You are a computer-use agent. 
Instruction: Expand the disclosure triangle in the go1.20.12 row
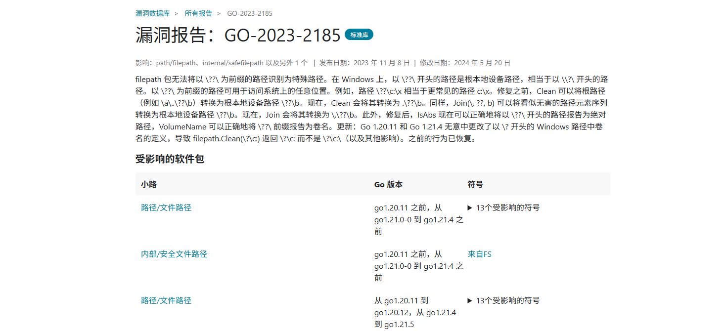[470, 300]
